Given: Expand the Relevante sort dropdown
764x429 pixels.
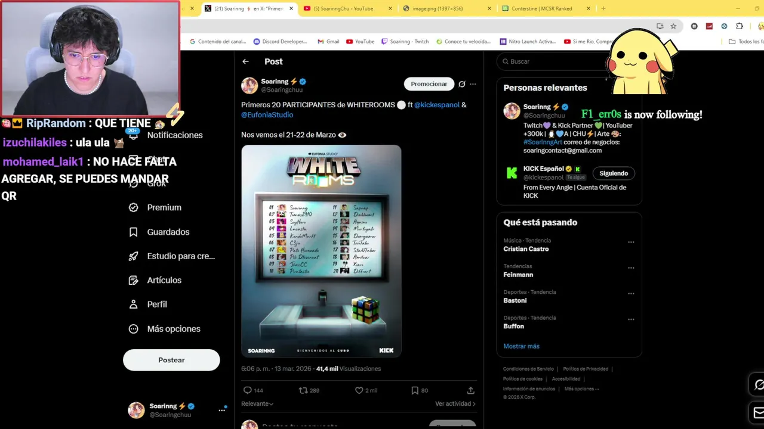Looking at the screenshot, I should pyautogui.click(x=257, y=404).
